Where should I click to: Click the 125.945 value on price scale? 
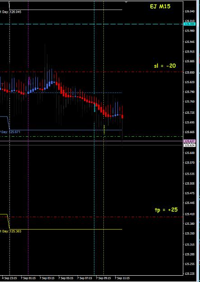pyautogui.click(x=190, y=42)
